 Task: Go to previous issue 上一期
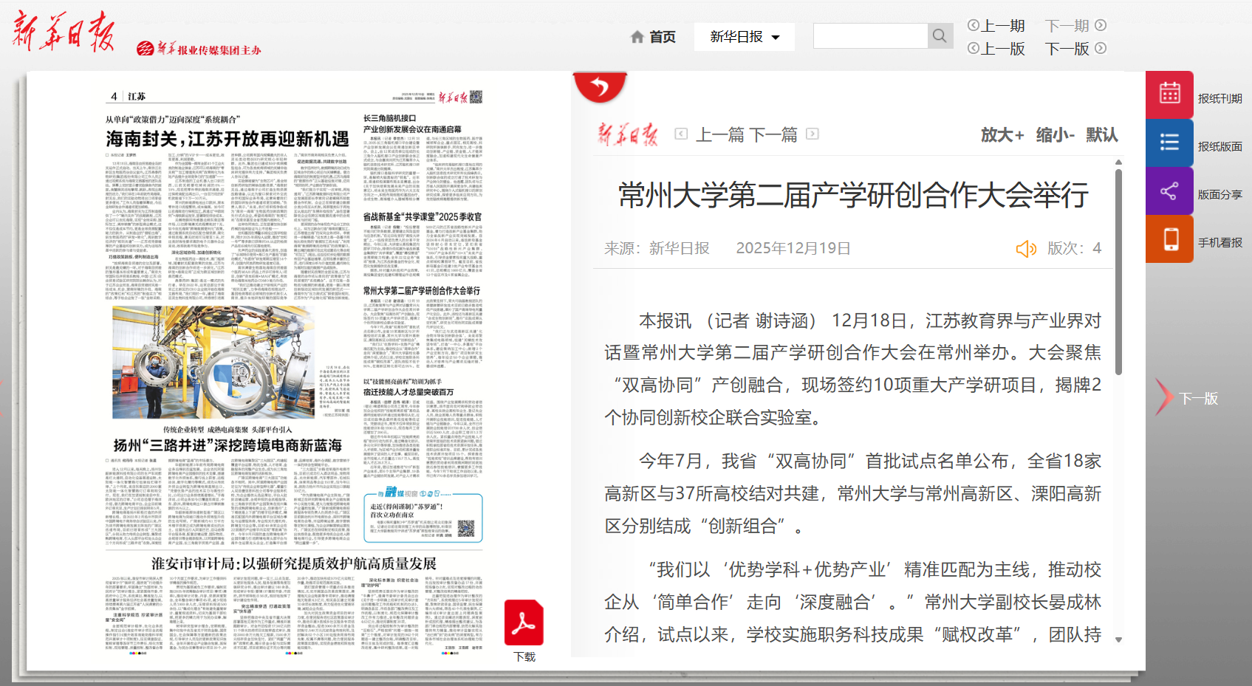coord(996,26)
